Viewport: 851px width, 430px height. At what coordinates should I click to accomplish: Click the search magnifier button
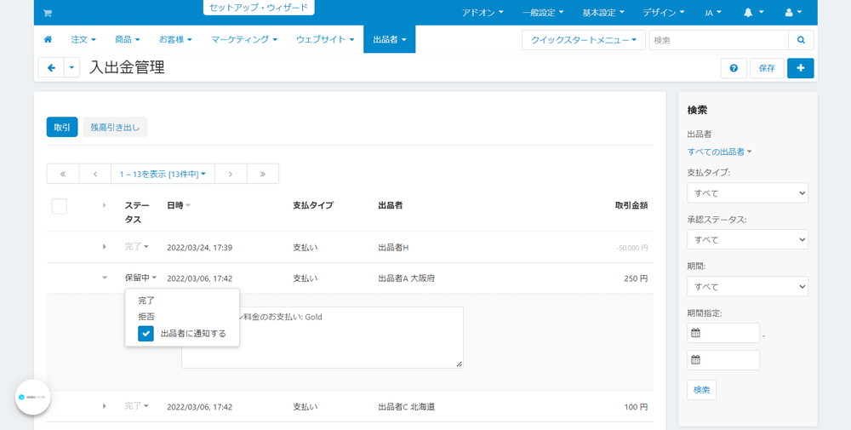[x=801, y=40]
